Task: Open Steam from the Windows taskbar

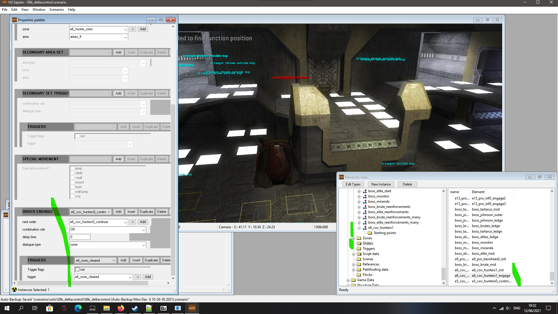Action: tap(135, 308)
